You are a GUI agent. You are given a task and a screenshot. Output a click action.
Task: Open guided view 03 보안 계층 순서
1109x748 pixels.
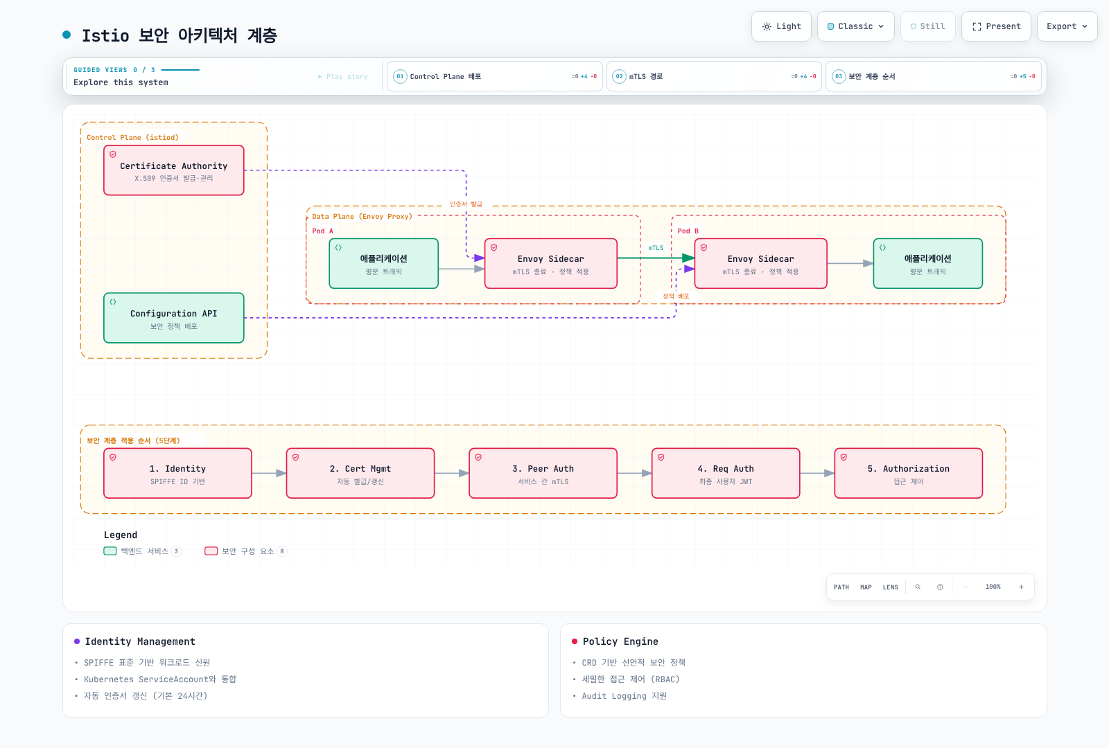pos(934,76)
